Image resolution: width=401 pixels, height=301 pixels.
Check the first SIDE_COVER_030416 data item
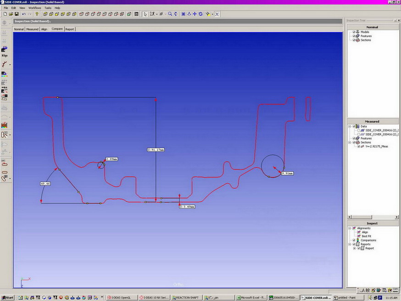[358, 130]
